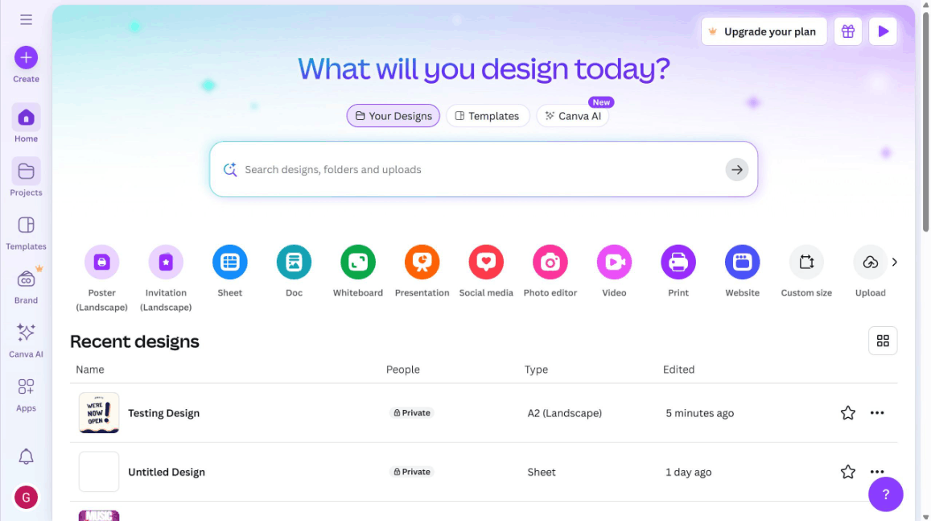This screenshot has width=931, height=521.
Task: Click the '5 minutes ago' edited cell
Action: point(699,413)
